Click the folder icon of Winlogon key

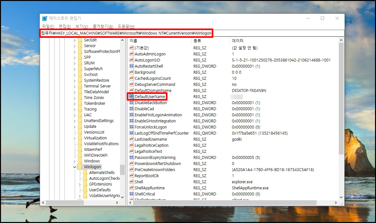pyautogui.click(x=80, y=167)
